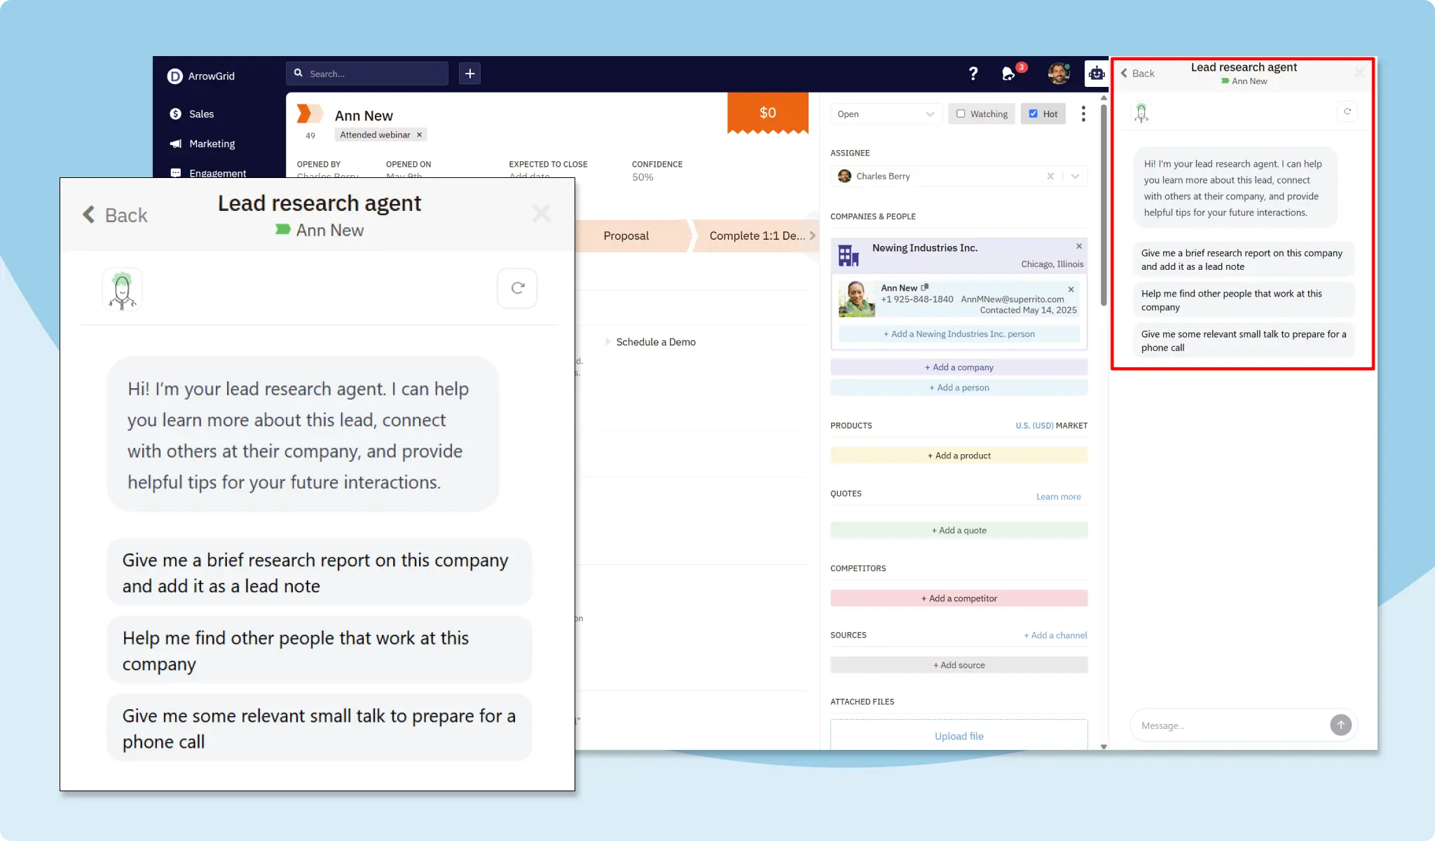1435x841 pixels.
Task: Click the ArrowGrid logo icon
Action: [x=174, y=76]
